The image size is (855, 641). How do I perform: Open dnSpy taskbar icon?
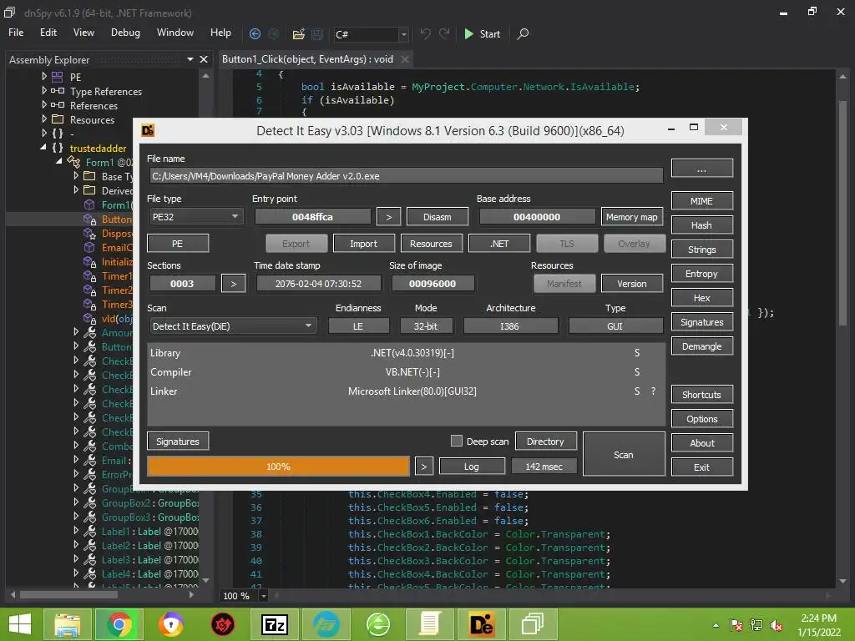pyautogui.click(x=533, y=624)
